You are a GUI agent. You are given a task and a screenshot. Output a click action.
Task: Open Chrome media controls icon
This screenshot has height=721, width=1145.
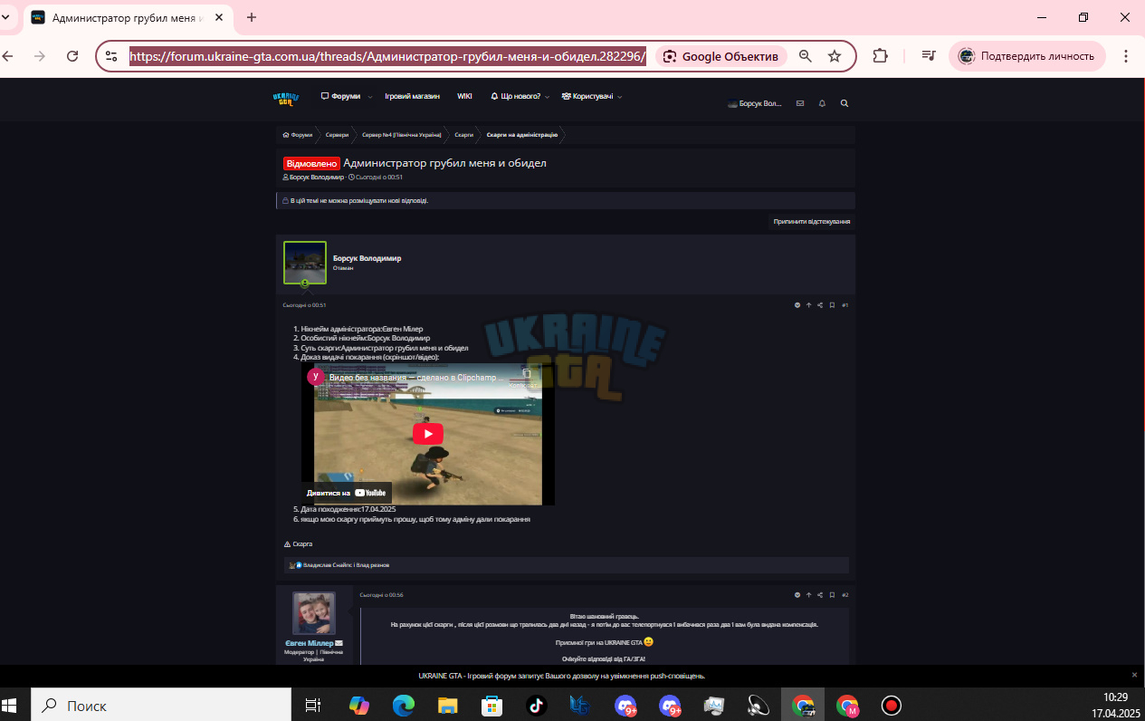tap(929, 56)
